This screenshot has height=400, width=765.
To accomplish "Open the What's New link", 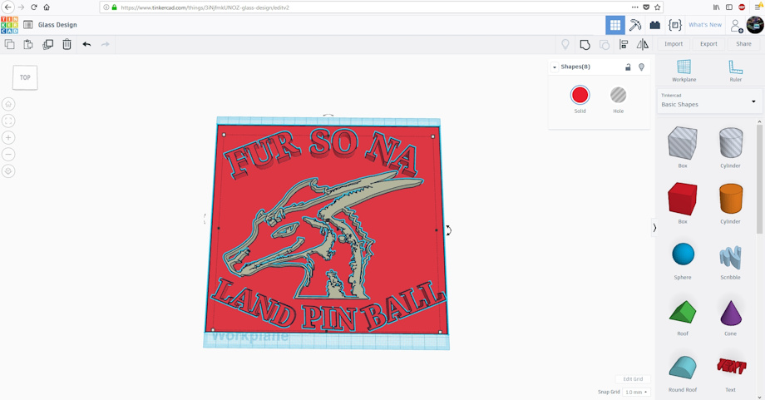I will 705,25.
